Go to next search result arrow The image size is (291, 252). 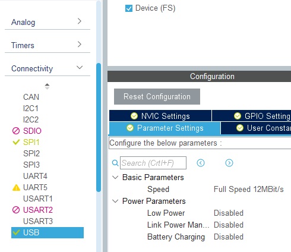(229, 163)
